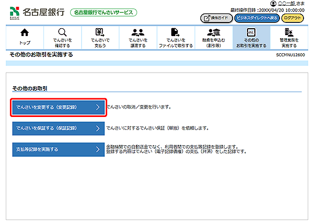This screenshot has height=223, width=314.
Task: Open the その他のお取引を実施する tab
Action: coord(251,37)
